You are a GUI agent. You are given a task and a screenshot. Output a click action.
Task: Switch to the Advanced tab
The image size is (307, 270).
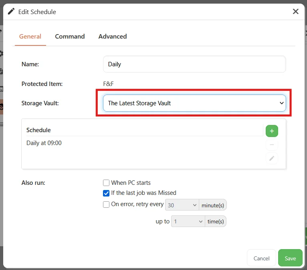(113, 37)
